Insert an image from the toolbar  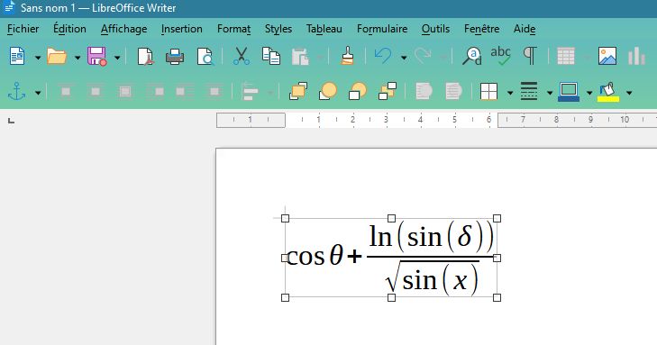[x=607, y=56]
